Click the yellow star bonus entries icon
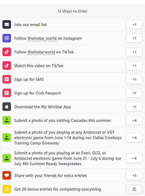The height and width of the screenshot is (196, 145). click(x=7, y=189)
